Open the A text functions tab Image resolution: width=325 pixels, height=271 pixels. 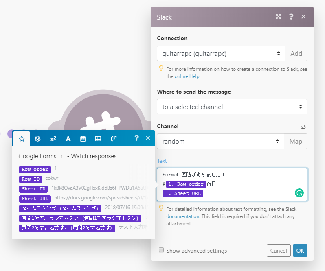coord(68,138)
